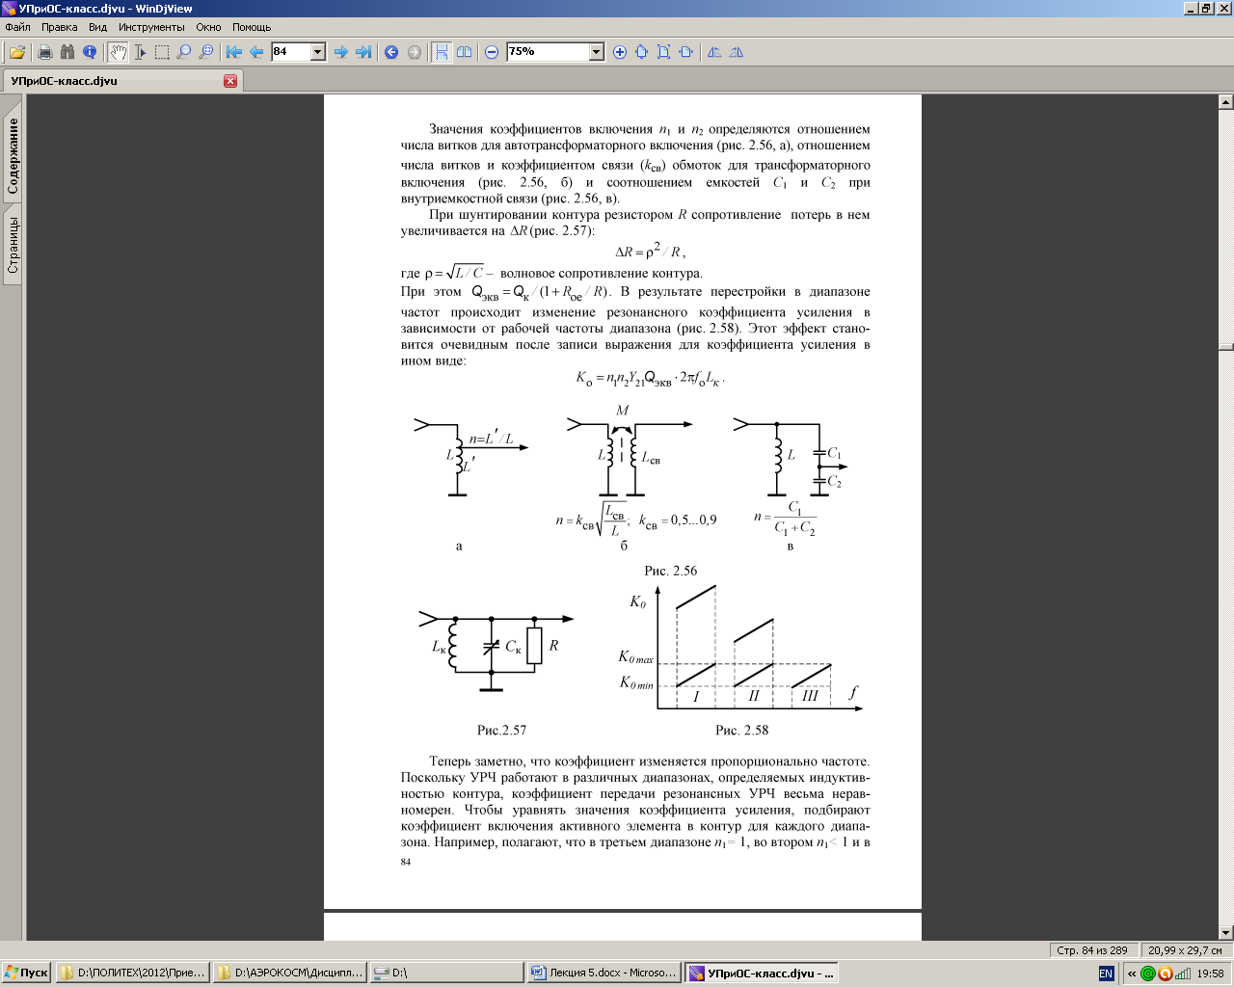Image resolution: width=1234 pixels, height=987 pixels.
Task: Toggle facing pages layout mode
Action: [464, 52]
